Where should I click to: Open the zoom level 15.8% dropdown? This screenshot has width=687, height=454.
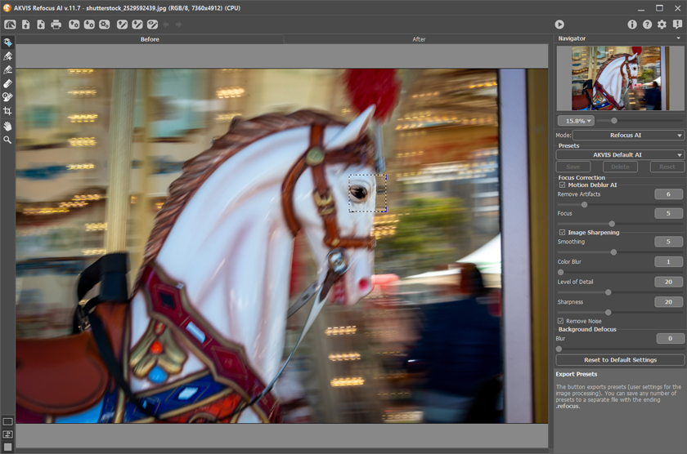576,121
